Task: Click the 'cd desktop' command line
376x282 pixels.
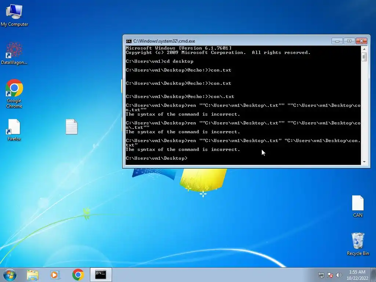Action: click(x=159, y=61)
